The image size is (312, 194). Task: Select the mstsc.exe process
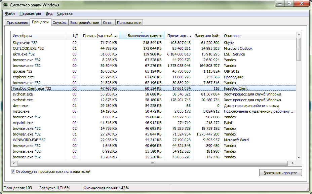pos(153,111)
